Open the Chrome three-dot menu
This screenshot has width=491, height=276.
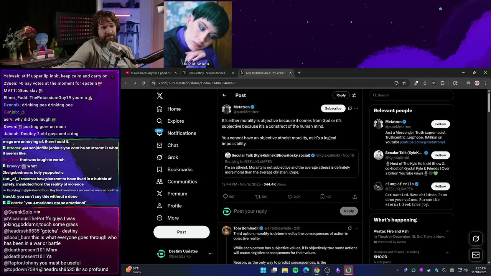pyautogui.click(x=486, y=83)
